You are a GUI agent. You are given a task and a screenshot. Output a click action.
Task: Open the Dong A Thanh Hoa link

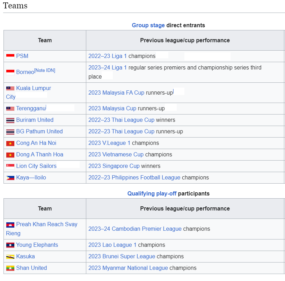[39, 154]
